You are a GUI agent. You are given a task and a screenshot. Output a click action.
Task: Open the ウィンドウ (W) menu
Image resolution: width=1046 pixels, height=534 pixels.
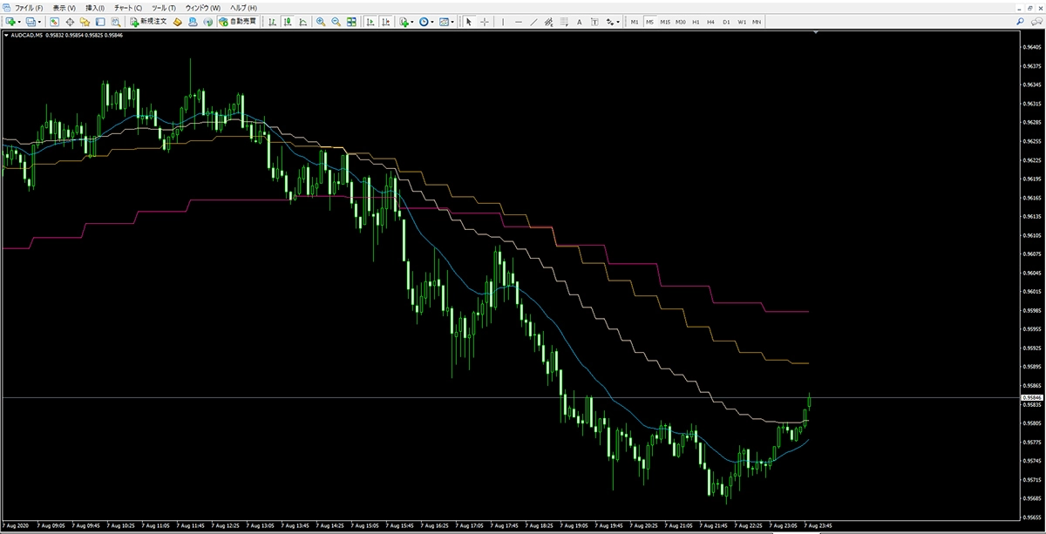203,7
